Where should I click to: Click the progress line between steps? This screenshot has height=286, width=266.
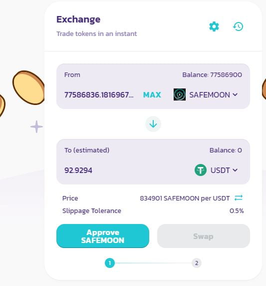coord(153,263)
